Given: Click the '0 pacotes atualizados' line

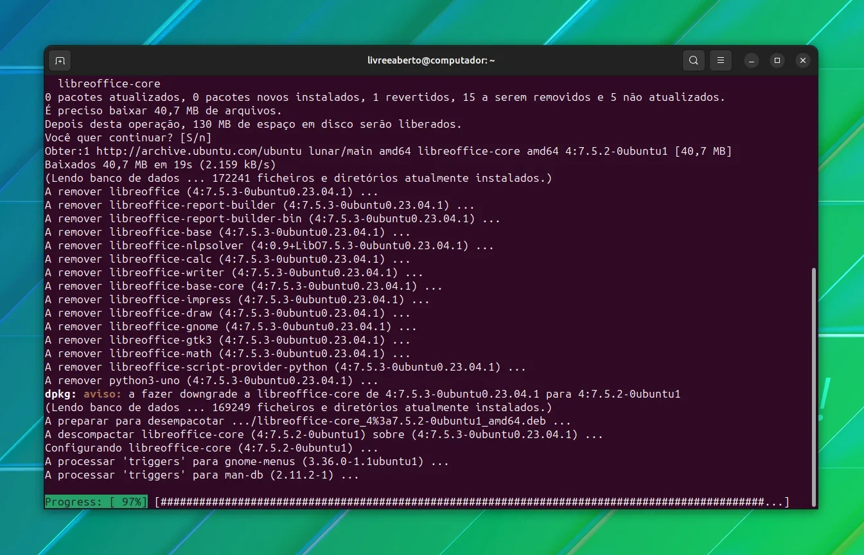Looking at the screenshot, I should (385, 97).
